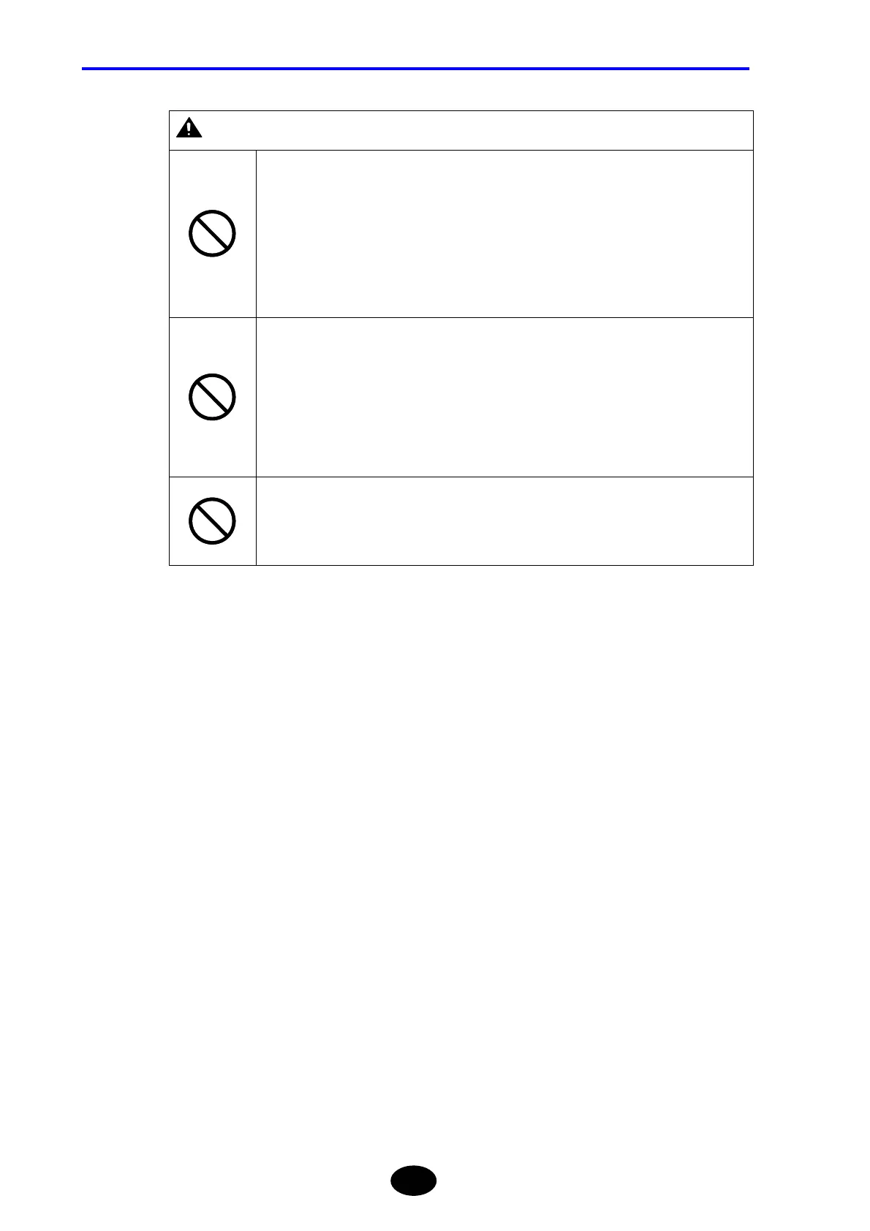Select the bottom prohibition circle icon
This screenshot has height=1231, width=870.
click(x=212, y=521)
